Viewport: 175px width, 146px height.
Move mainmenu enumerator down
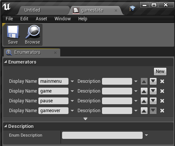coord(153,81)
